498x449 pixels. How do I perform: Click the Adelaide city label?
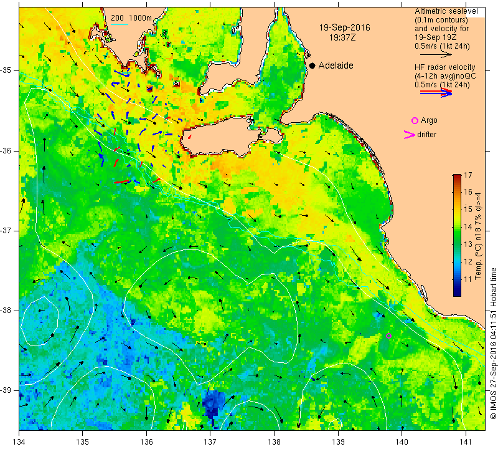[336, 65]
